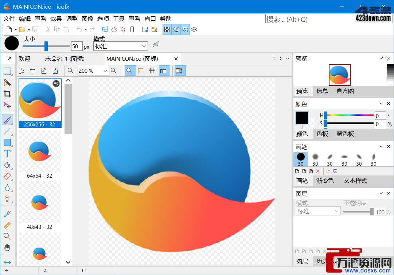Select the brush tool
394x275 pixels.
click(7, 120)
